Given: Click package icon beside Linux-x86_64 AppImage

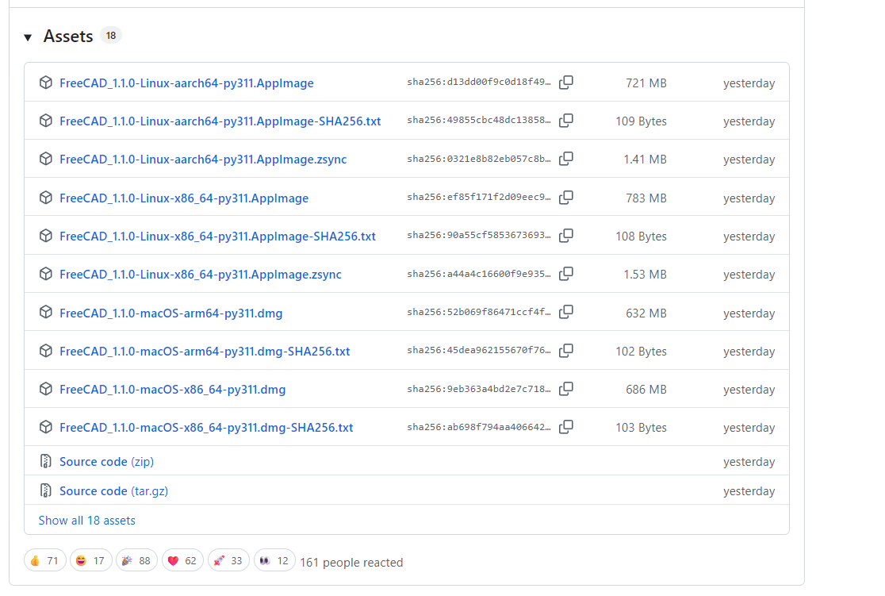Looking at the screenshot, I should tap(46, 197).
